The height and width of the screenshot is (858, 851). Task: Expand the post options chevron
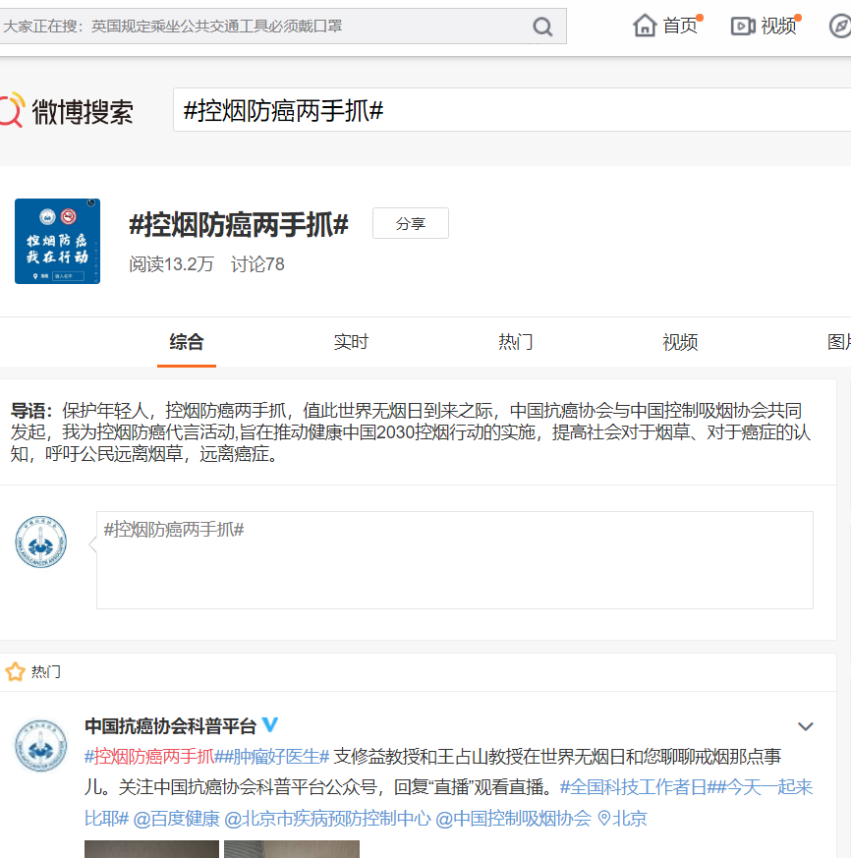805,726
